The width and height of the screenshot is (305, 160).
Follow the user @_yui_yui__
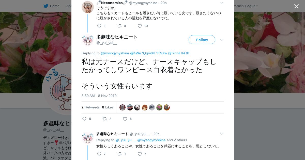(x=202, y=40)
